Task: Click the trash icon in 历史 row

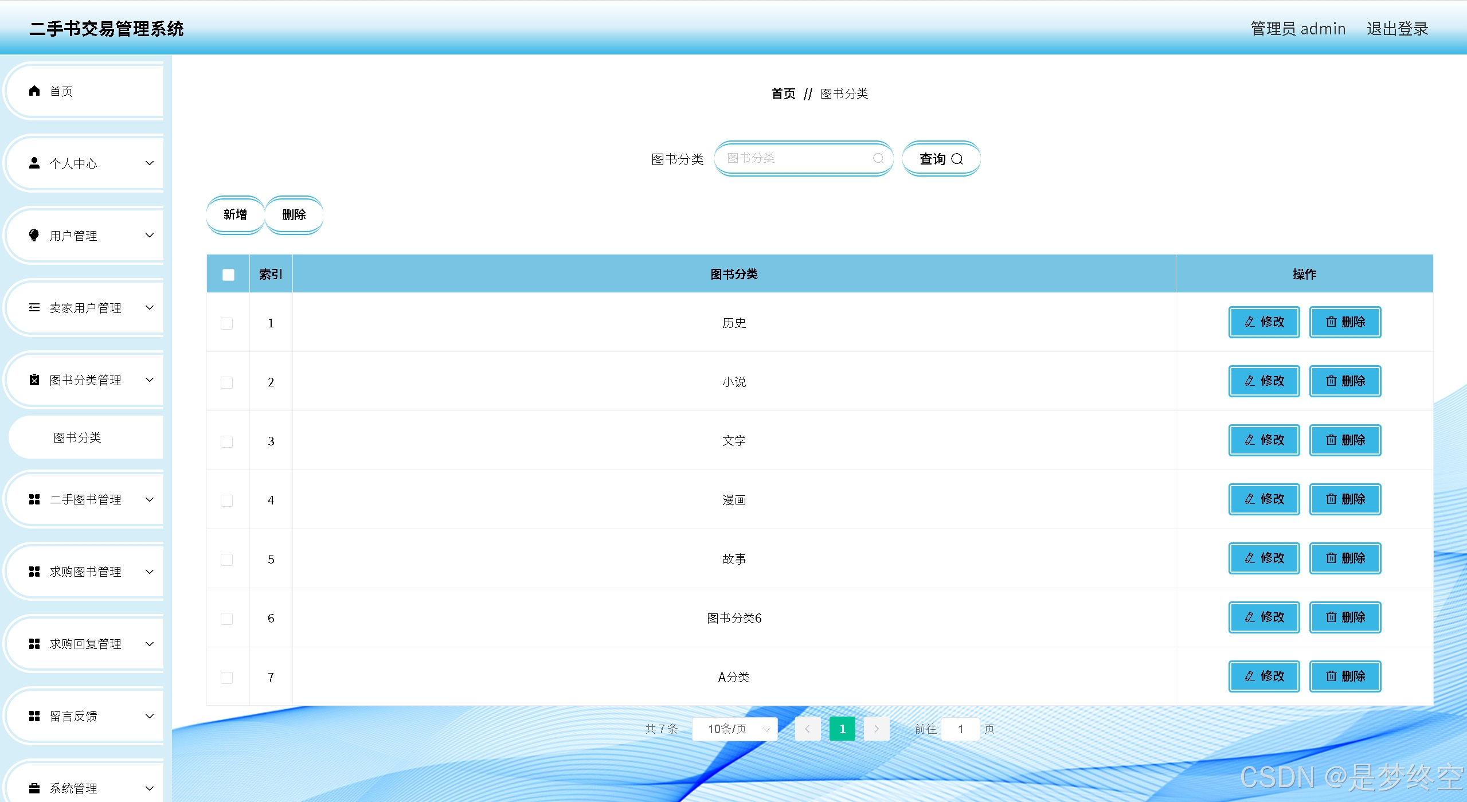Action: coord(1331,322)
